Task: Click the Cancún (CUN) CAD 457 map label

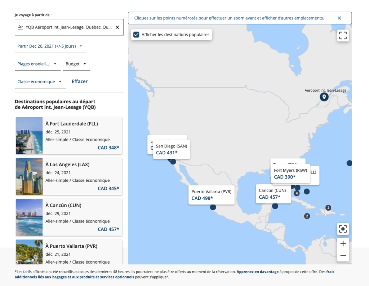Action: tap(273, 194)
